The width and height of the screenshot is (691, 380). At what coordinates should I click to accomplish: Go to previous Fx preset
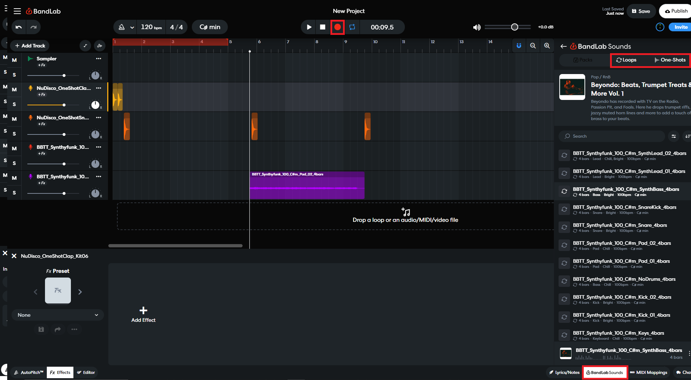click(35, 292)
